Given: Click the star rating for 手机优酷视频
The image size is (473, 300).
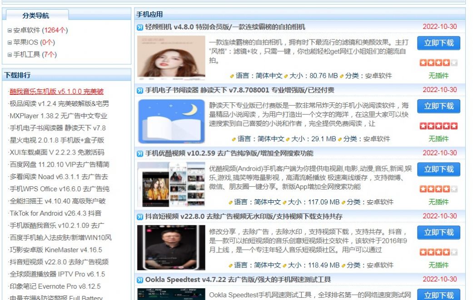Looking at the screenshot, I should coord(438,189).
